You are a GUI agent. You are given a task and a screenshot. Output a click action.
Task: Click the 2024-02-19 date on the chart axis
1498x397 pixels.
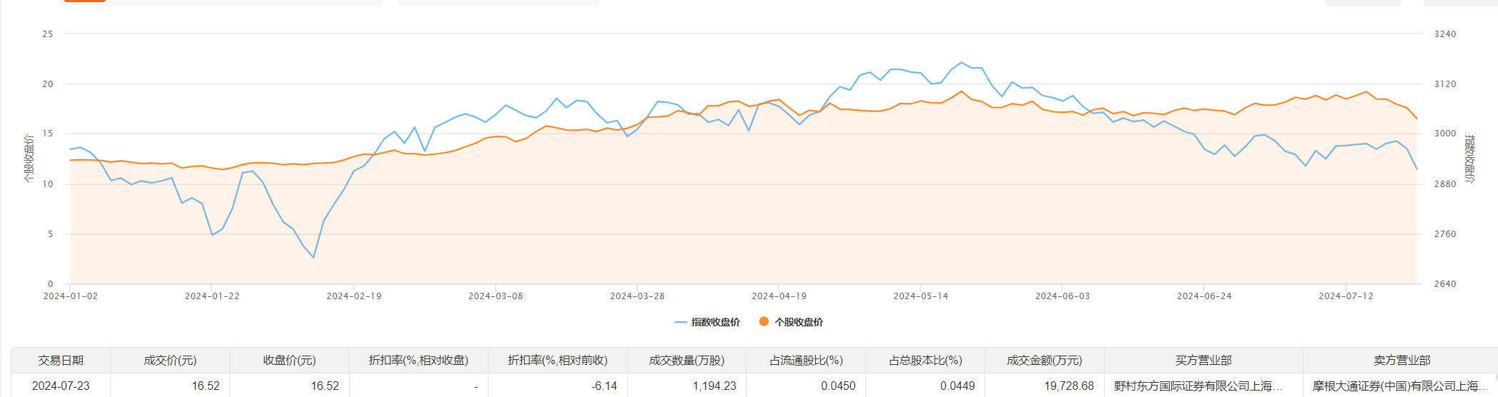tap(354, 296)
